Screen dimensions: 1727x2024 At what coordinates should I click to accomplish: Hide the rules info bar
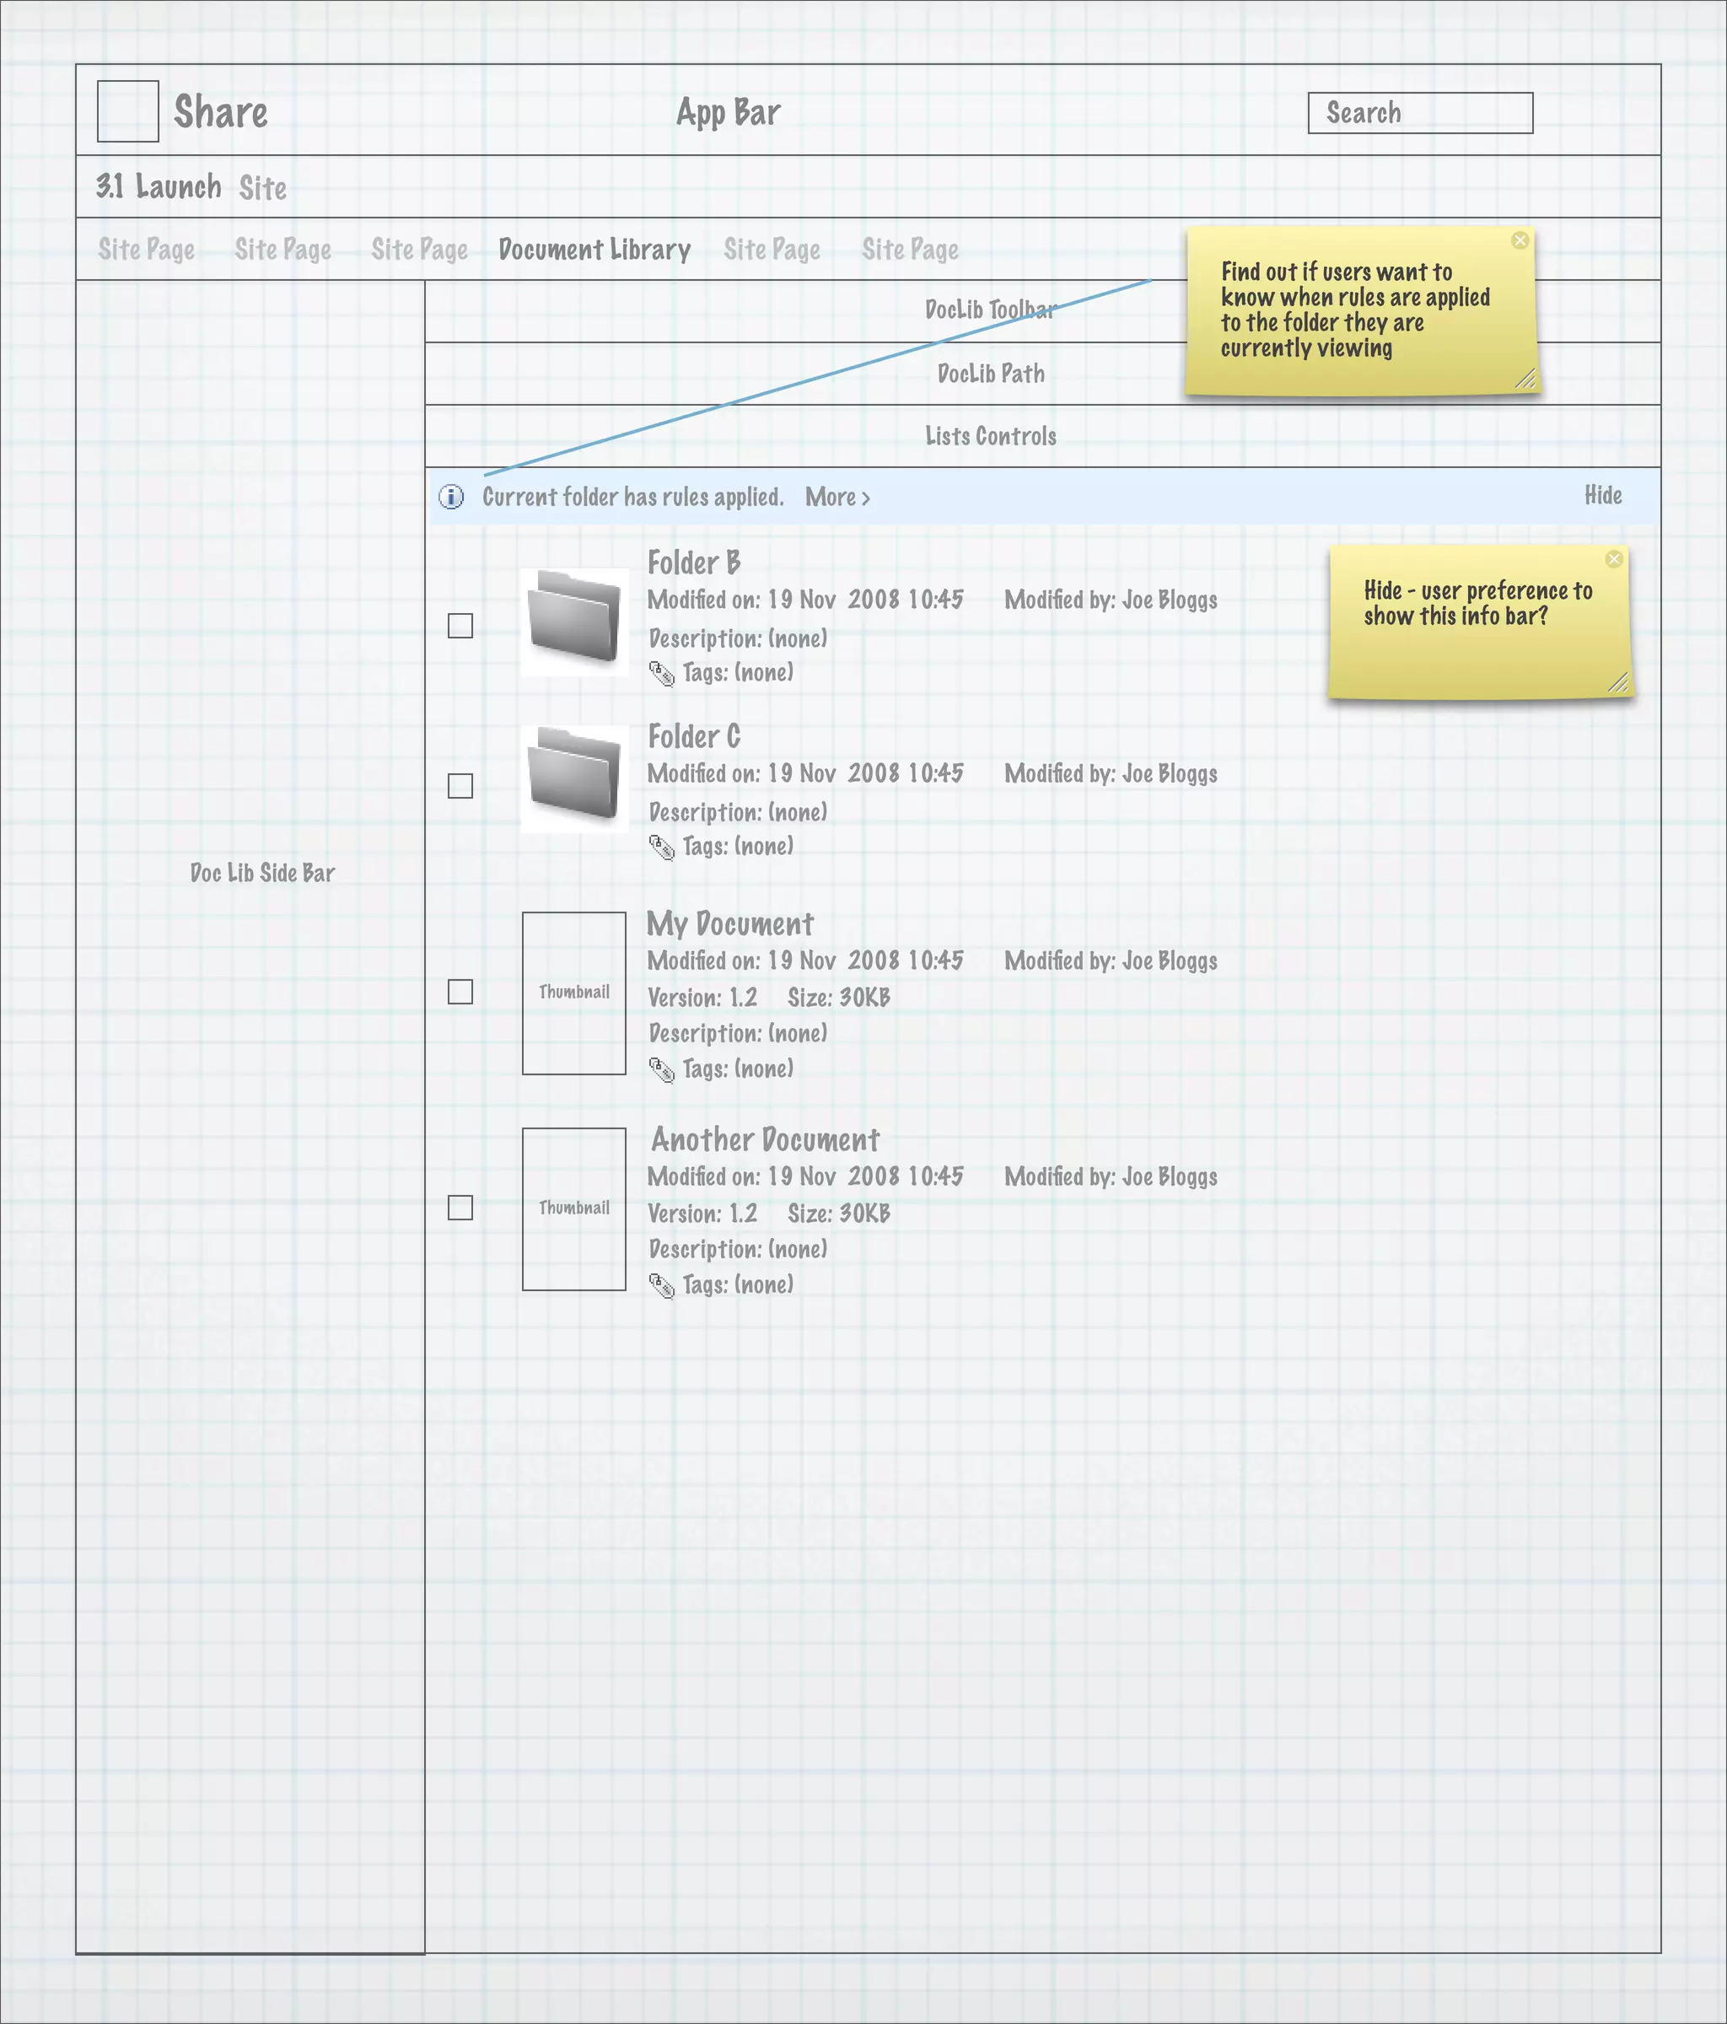click(1602, 495)
